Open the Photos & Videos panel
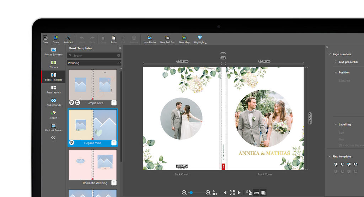Viewport: 364px width, 197px height. (x=53, y=52)
